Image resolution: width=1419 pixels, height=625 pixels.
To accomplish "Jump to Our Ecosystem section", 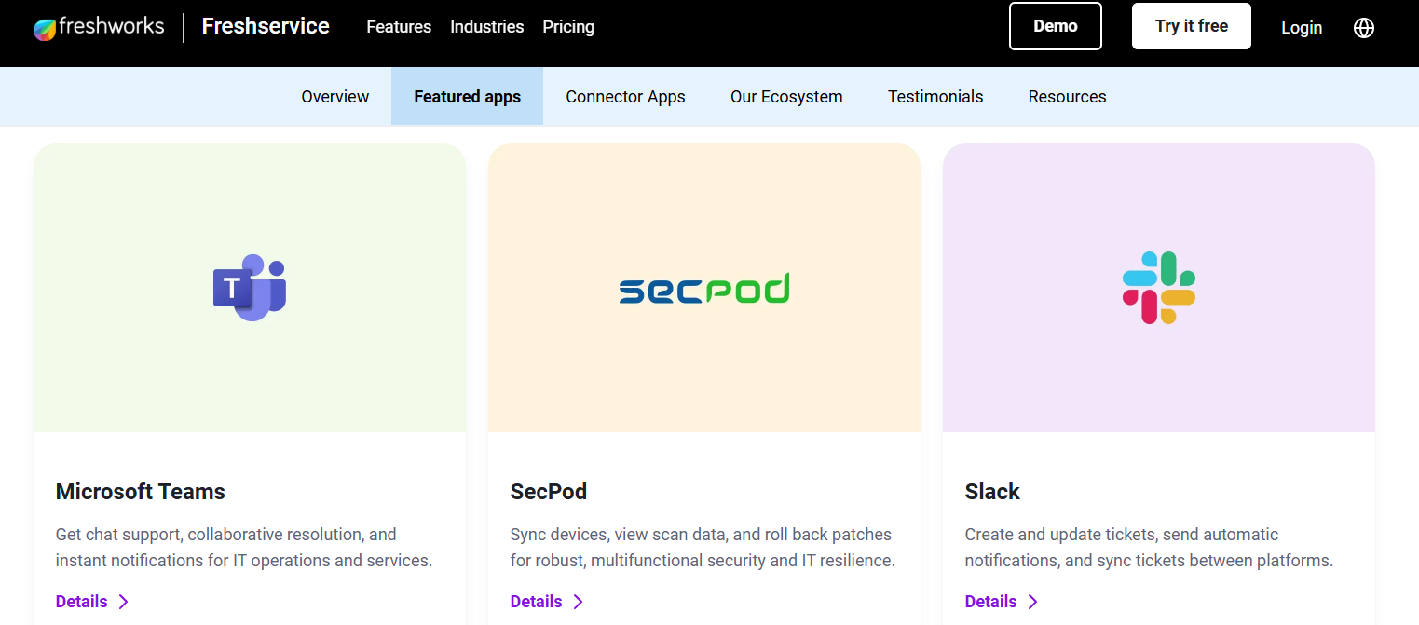I will coord(786,97).
